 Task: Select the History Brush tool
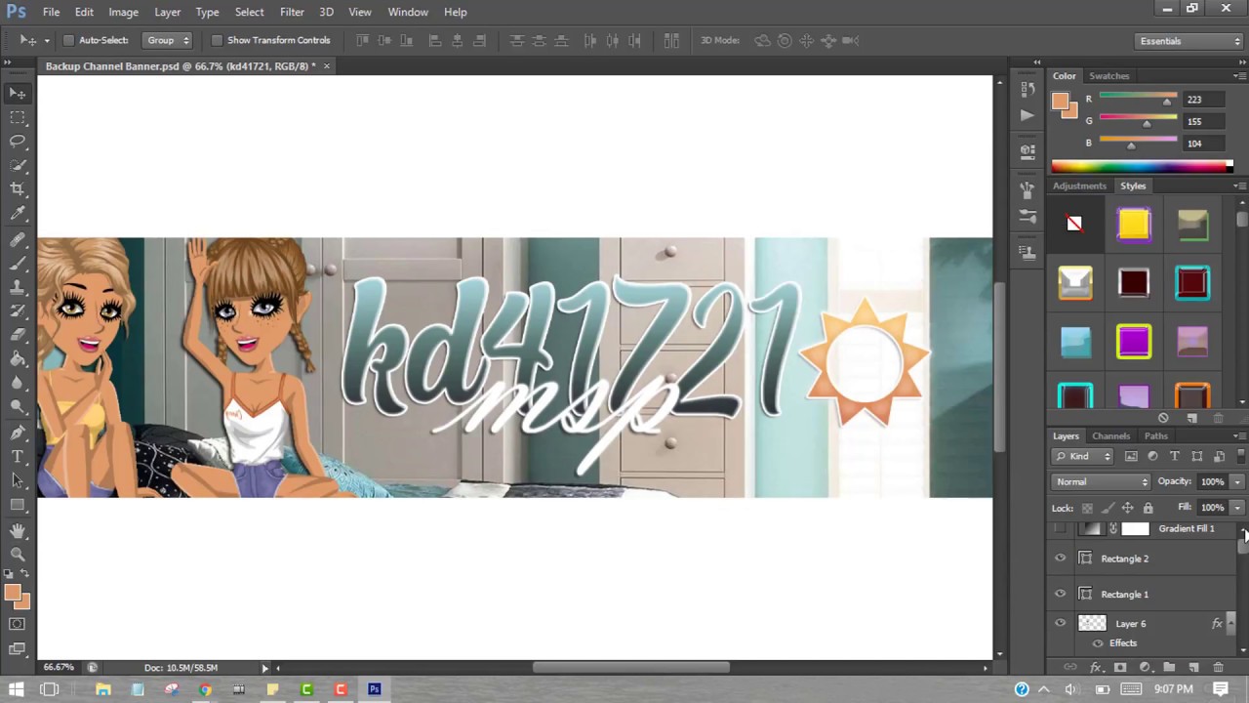point(18,310)
